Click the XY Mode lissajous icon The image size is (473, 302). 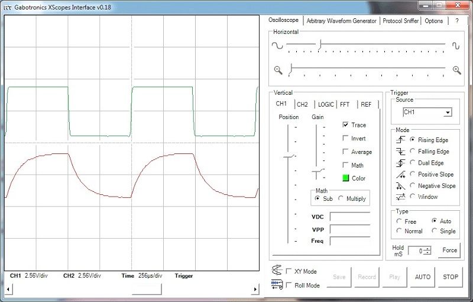point(277,270)
